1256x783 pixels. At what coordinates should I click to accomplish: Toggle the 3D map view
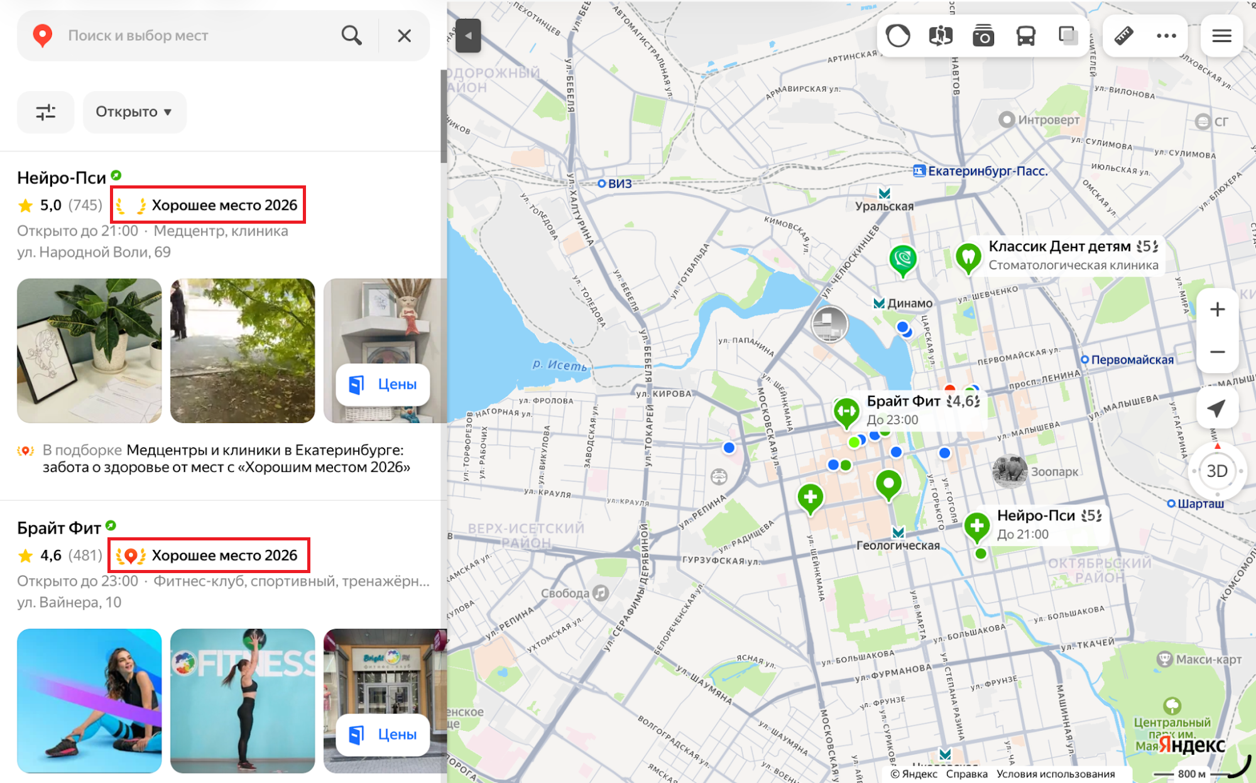coord(1217,471)
